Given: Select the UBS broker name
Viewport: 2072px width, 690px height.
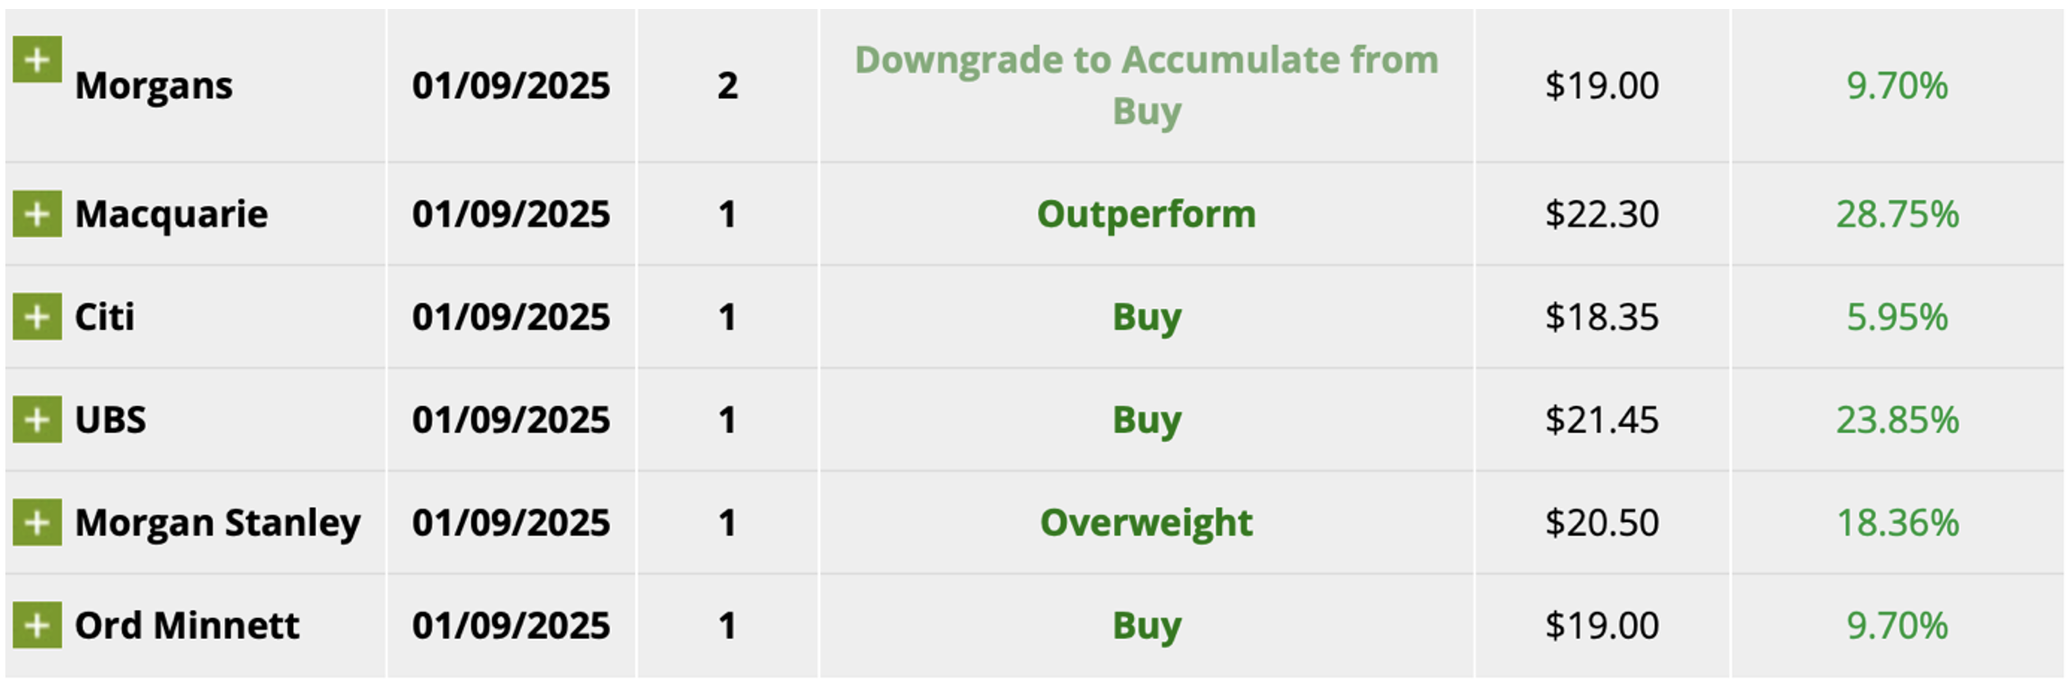Looking at the screenshot, I should tap(110, 420).
